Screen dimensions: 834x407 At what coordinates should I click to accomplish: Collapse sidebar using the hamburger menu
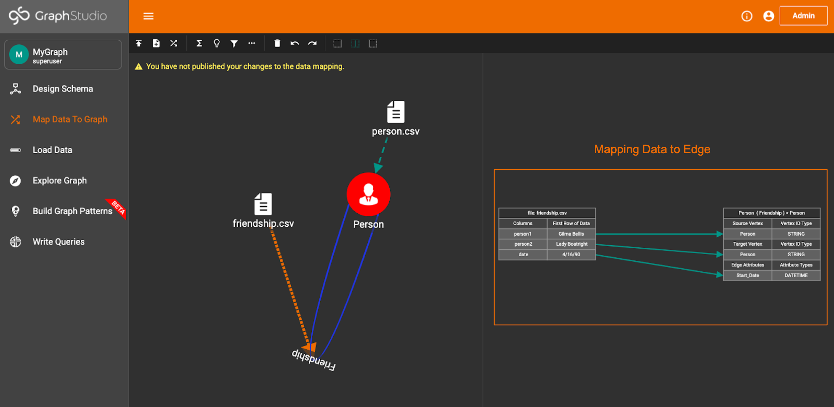click(x=148, y=16)
